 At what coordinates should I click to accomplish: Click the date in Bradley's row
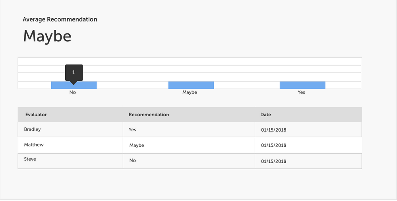(273, 130)
